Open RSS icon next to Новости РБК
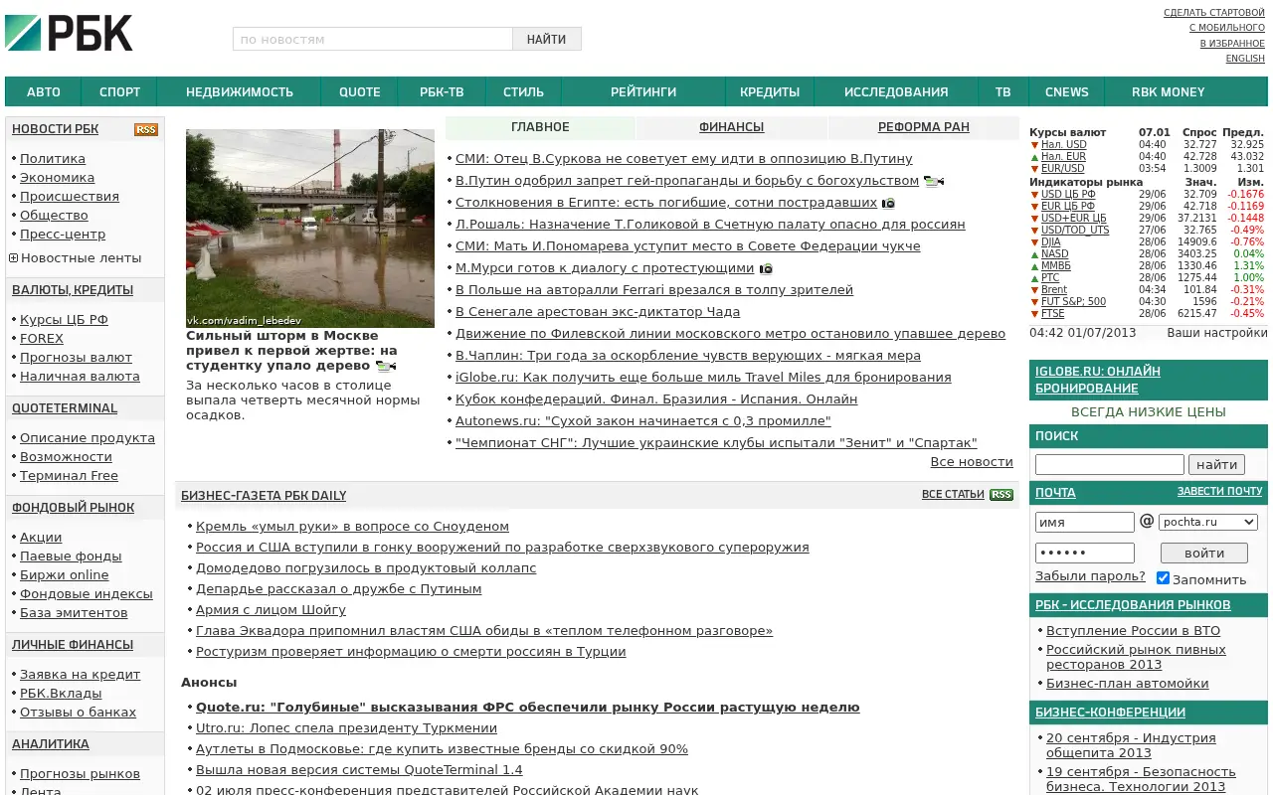 (x=146, y=129)
